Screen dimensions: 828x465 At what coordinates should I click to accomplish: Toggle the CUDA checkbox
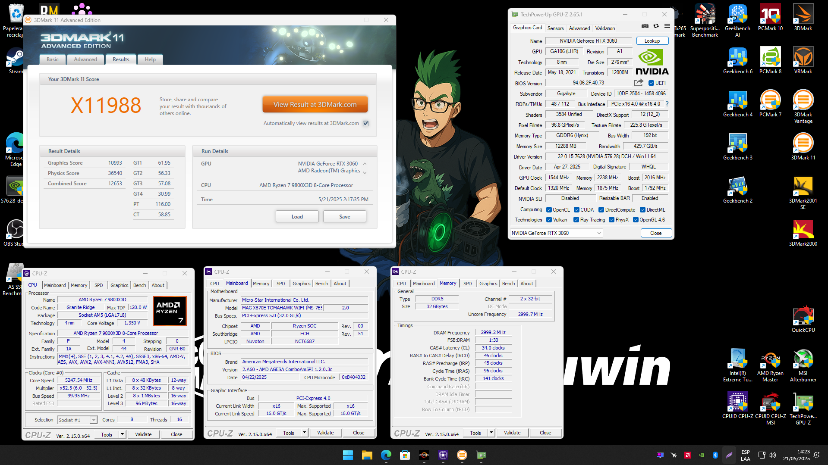[576, 210]
